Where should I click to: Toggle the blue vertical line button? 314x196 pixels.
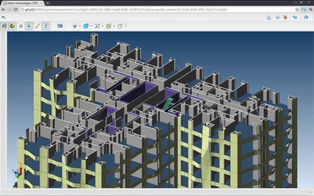pyautogui.click(x=46, y=26)
